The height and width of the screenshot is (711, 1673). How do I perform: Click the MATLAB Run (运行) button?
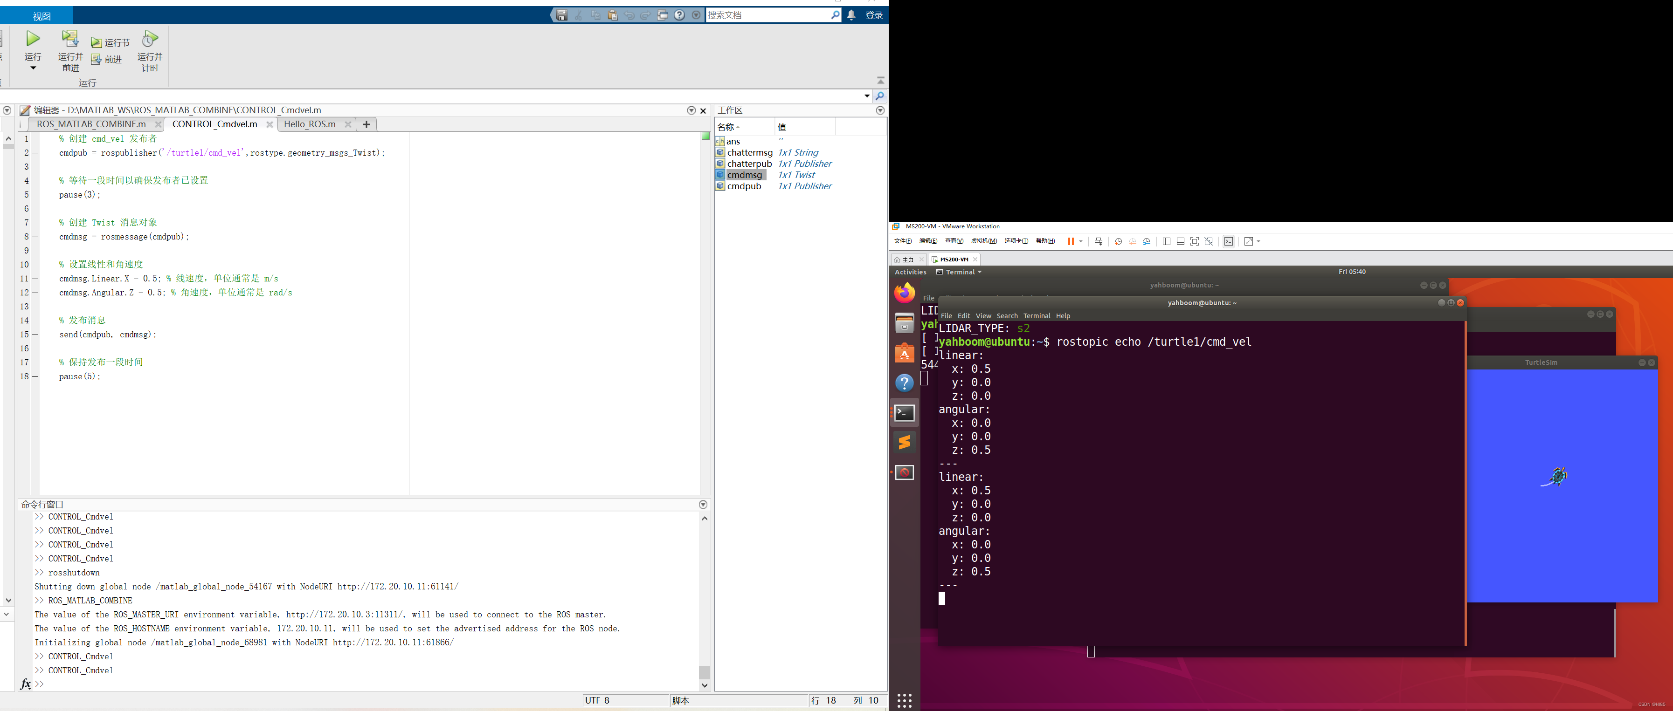point(33,40)
